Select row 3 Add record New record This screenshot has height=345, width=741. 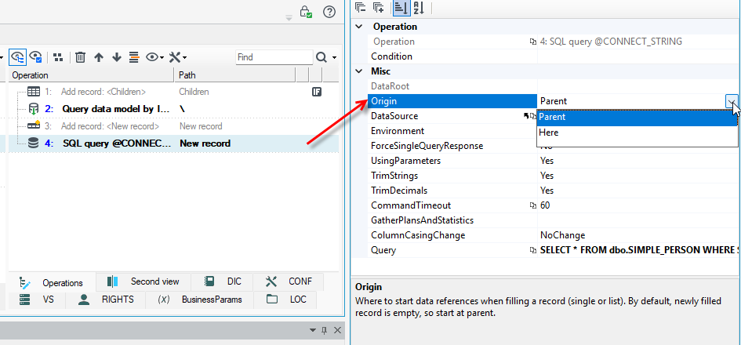coord(174,126)
